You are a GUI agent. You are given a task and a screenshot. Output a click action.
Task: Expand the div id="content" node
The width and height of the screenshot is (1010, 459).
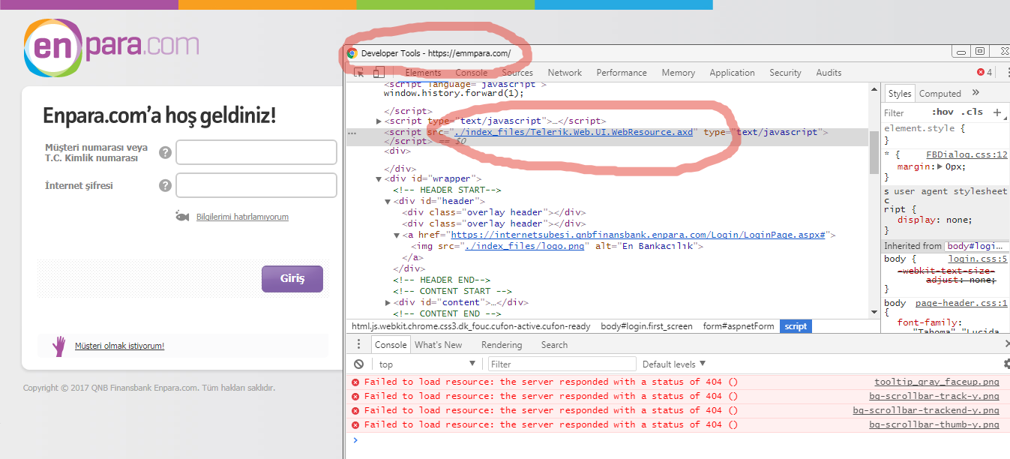pos(388,303)
